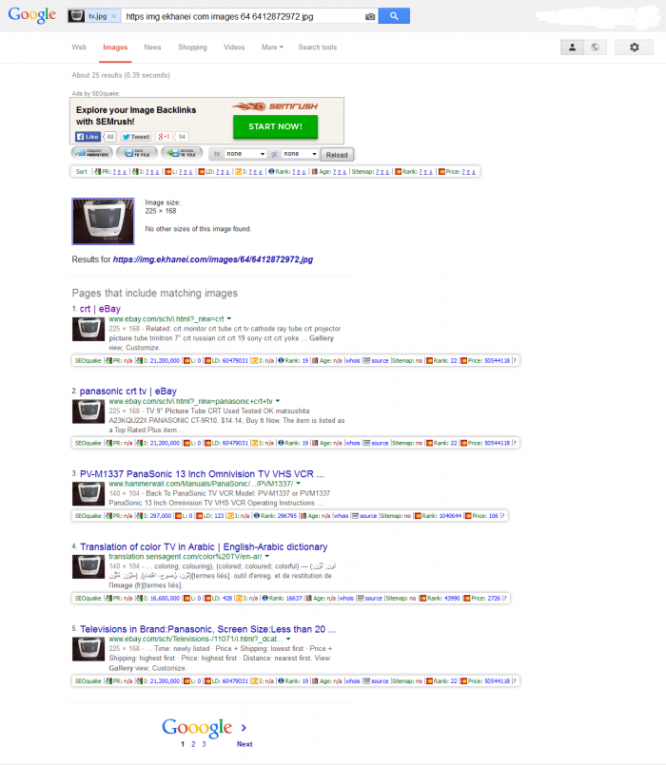The image size is (666, 765).
Task: Click the thumbnail of the 'panasonic crt tv' result
Action: coord(88,411)
